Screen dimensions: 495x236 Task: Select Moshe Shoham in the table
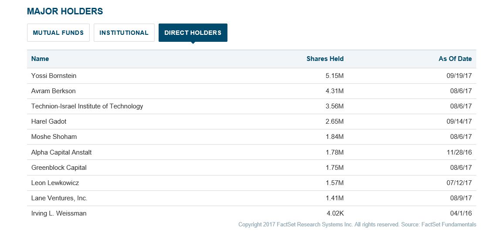[x=54, y=137]
